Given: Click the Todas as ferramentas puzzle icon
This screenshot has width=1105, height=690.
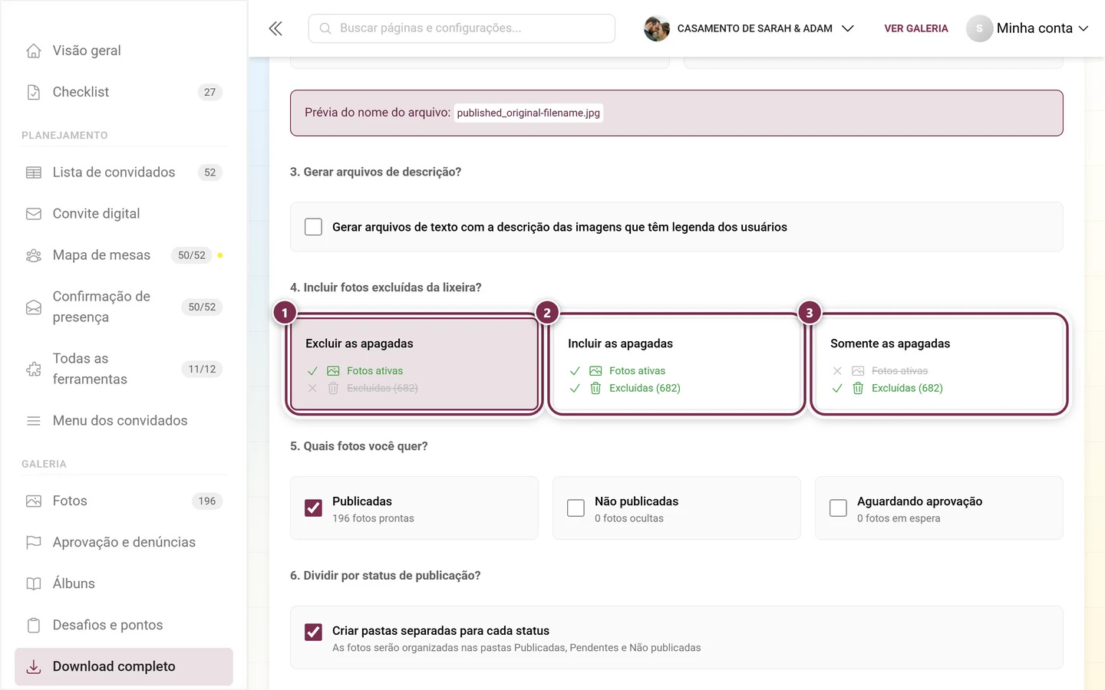Looking at the screenshot, I should pos(34,370).
